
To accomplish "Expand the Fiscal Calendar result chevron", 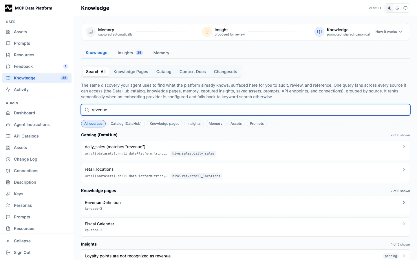I will pyautogui.click(x=404, y=224).
